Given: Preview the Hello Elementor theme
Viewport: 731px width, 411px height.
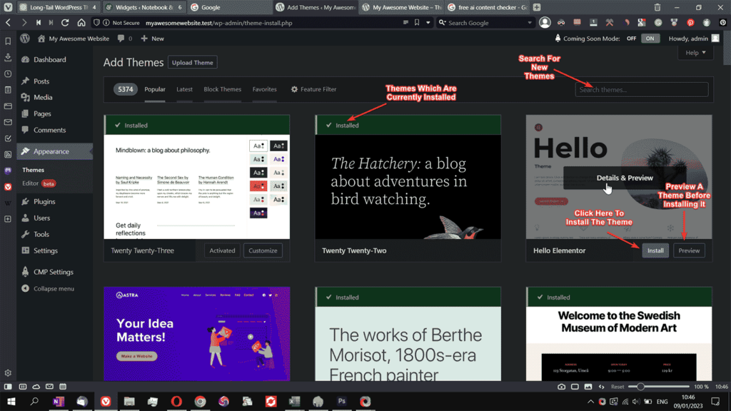Looking at the screenshot, I should pos(689,250).
